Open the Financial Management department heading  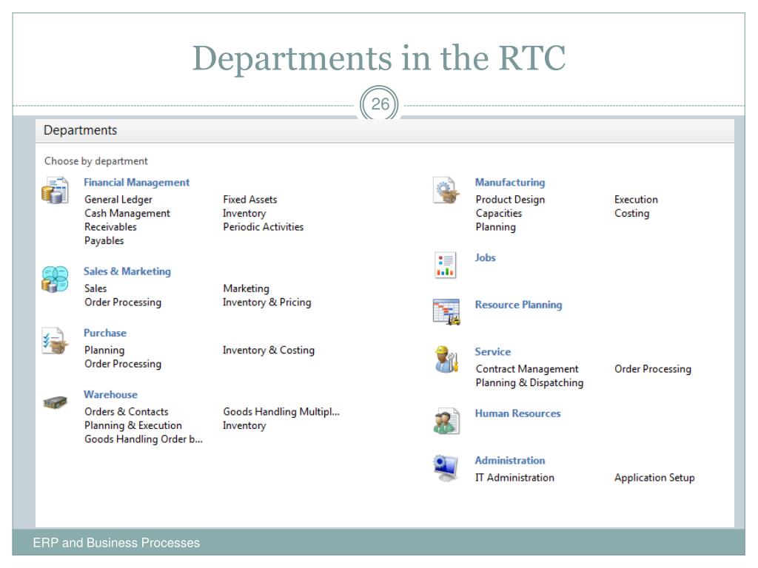(136, 183)
